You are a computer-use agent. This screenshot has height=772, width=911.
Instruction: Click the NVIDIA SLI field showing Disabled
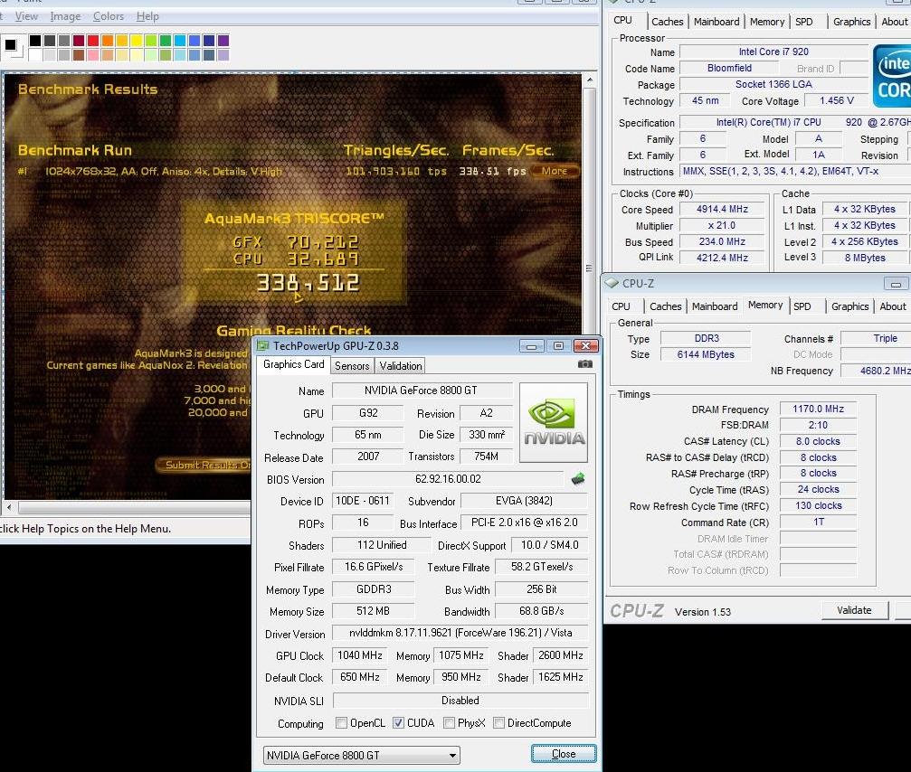[460, 701]
